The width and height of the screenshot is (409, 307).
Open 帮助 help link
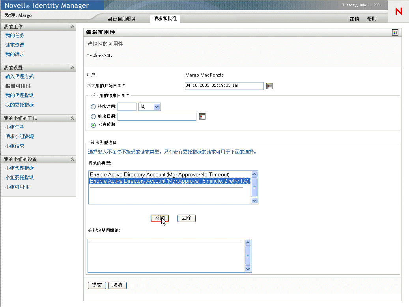point(372,19)
